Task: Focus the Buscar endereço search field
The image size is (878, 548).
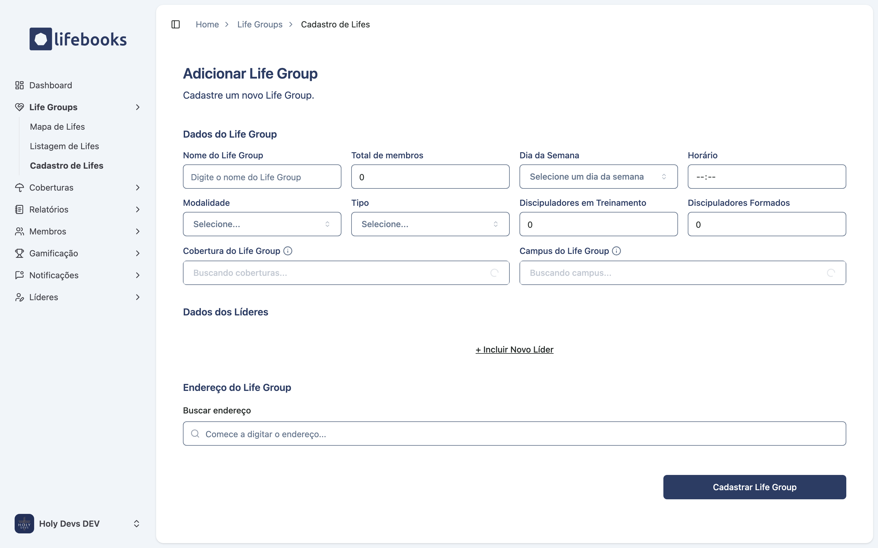Action: 515,434
